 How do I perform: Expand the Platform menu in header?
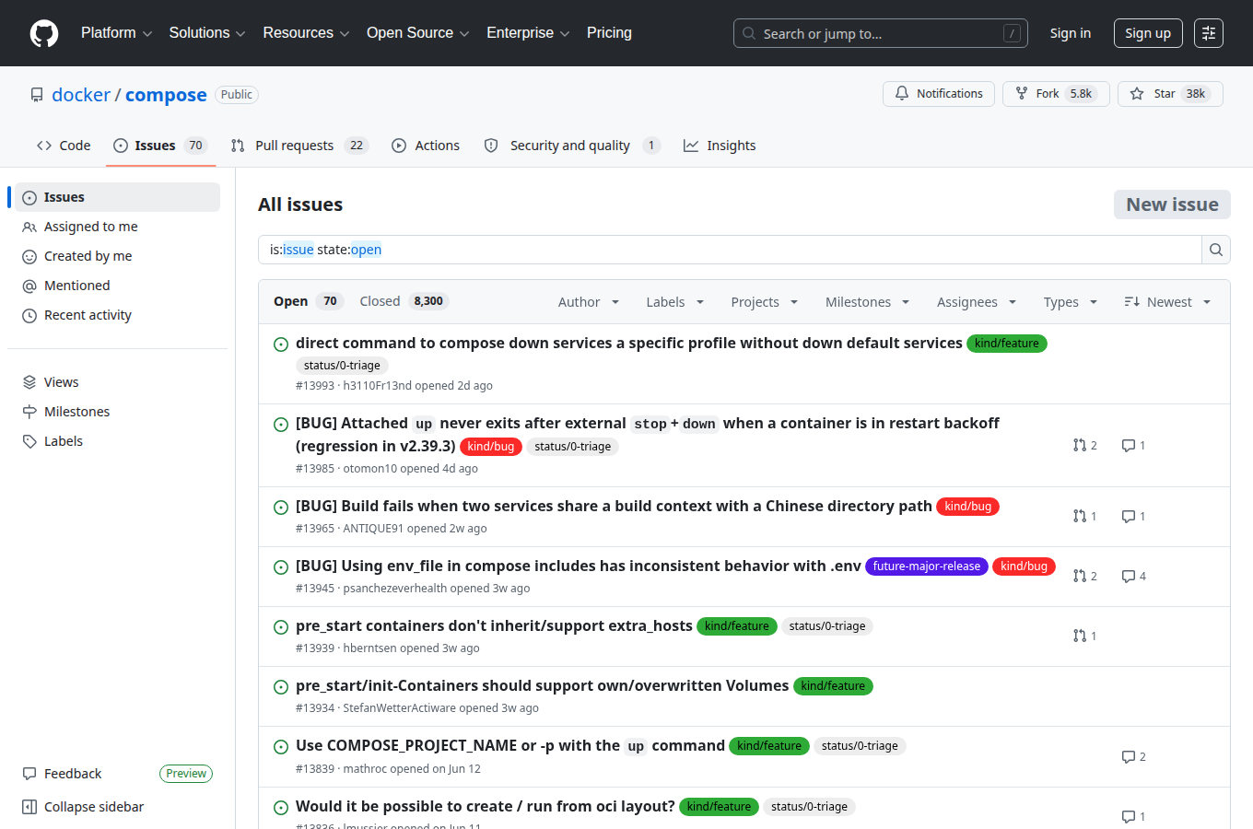(116, 33)
